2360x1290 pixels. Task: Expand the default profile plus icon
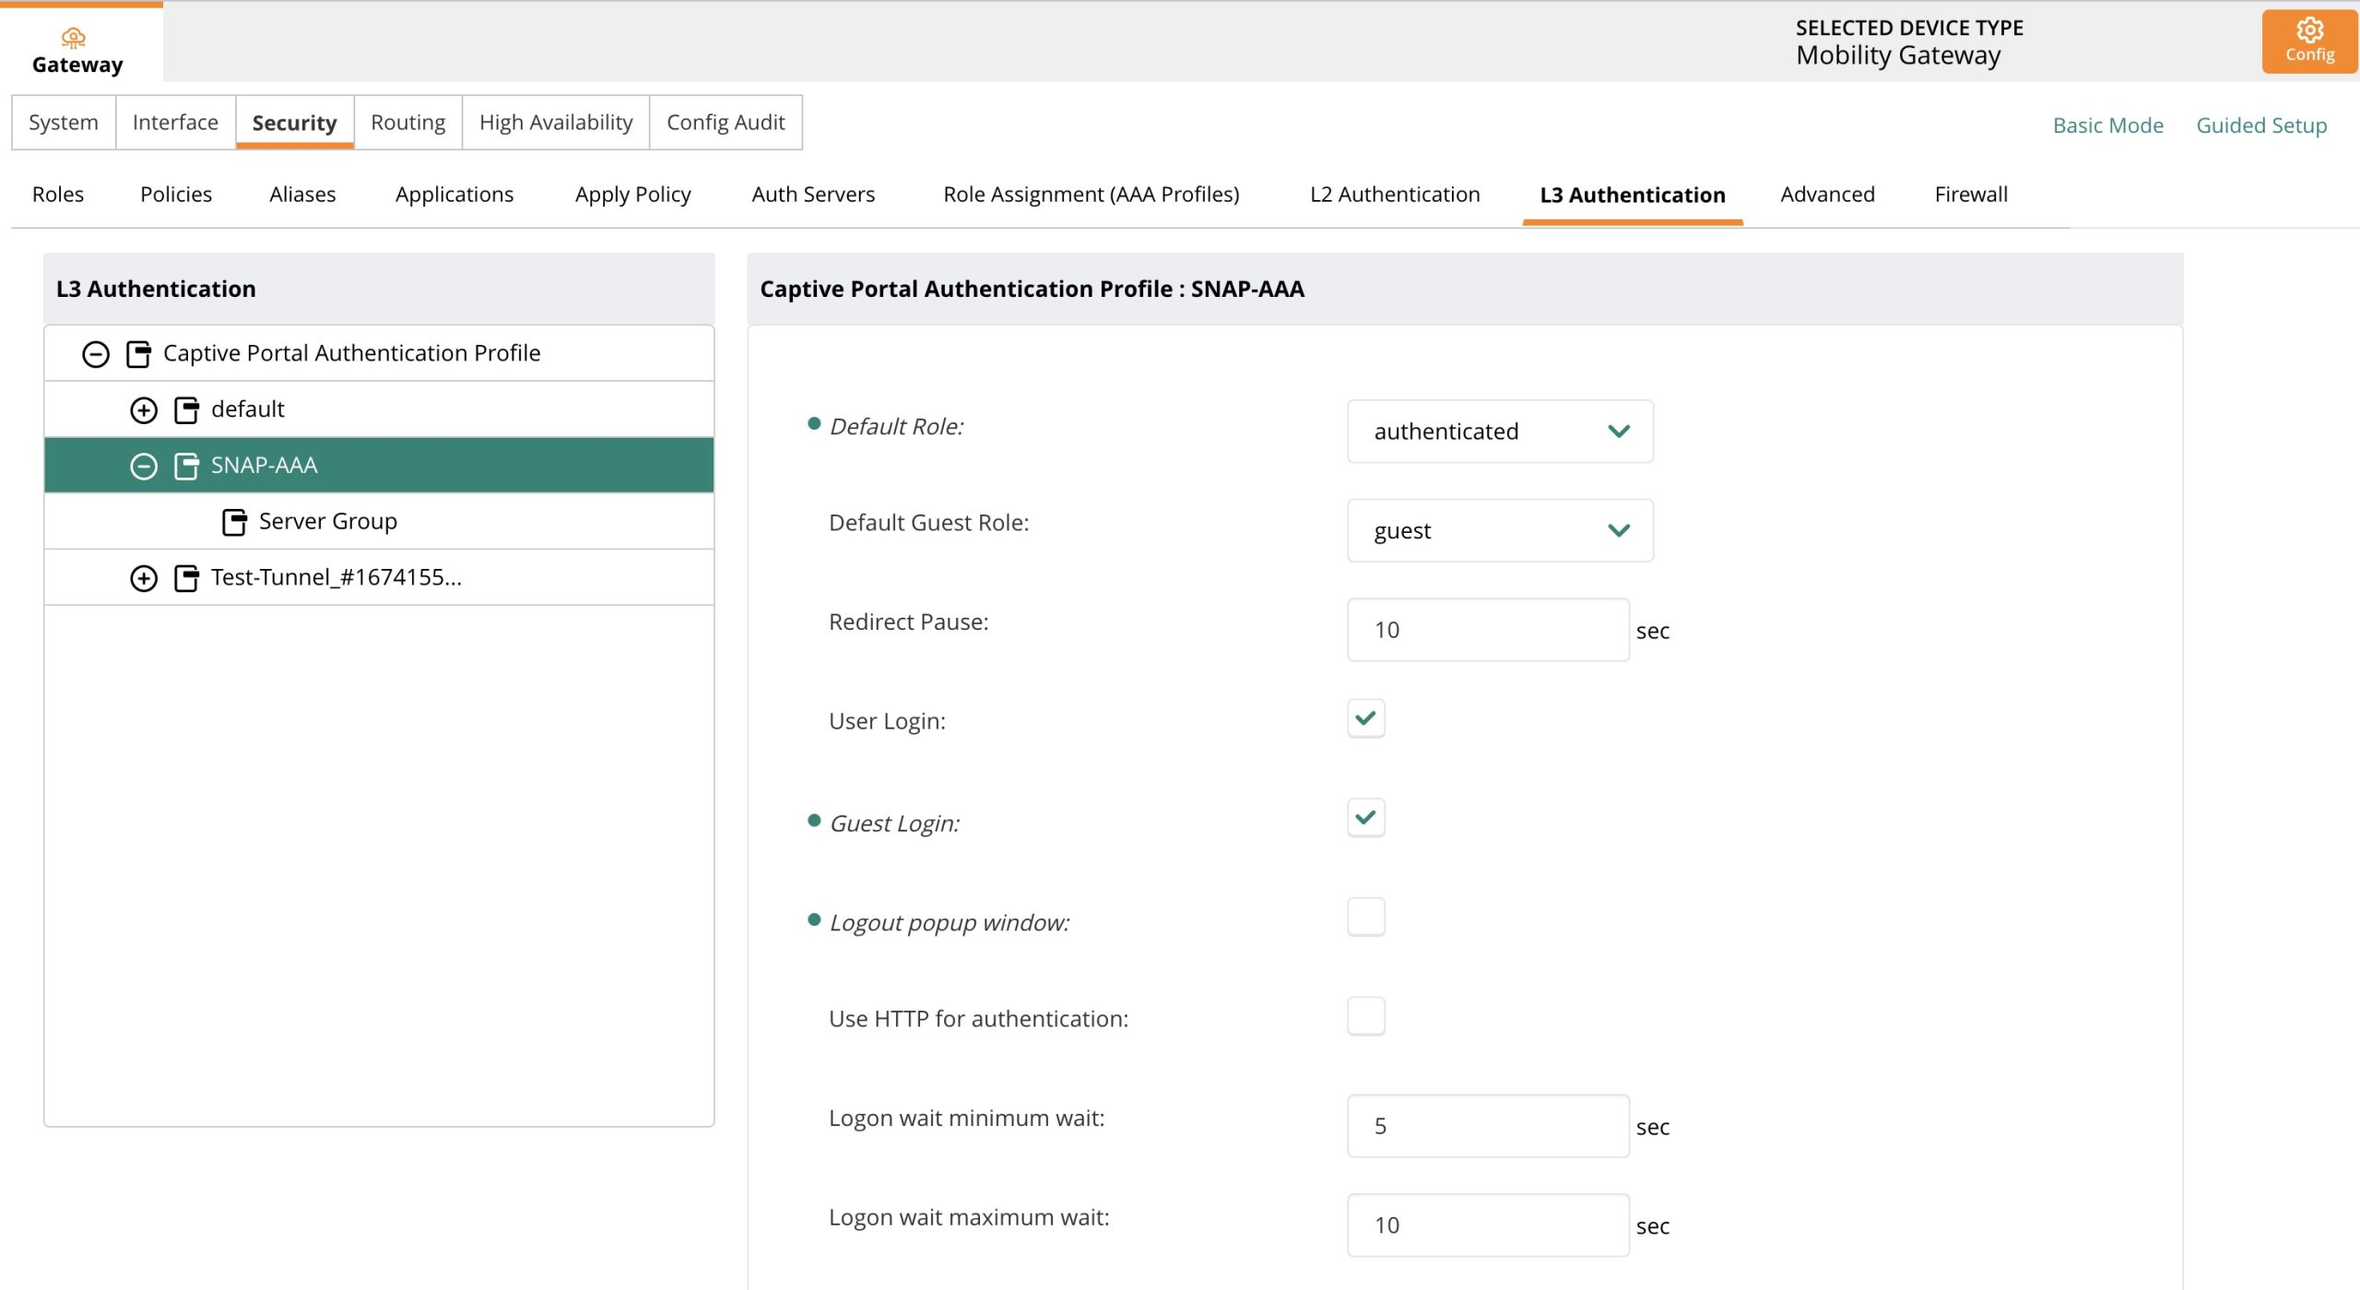click(143, 410)
